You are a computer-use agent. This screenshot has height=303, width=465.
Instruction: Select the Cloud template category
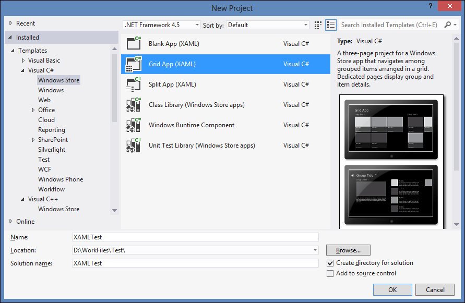[46, 120]
